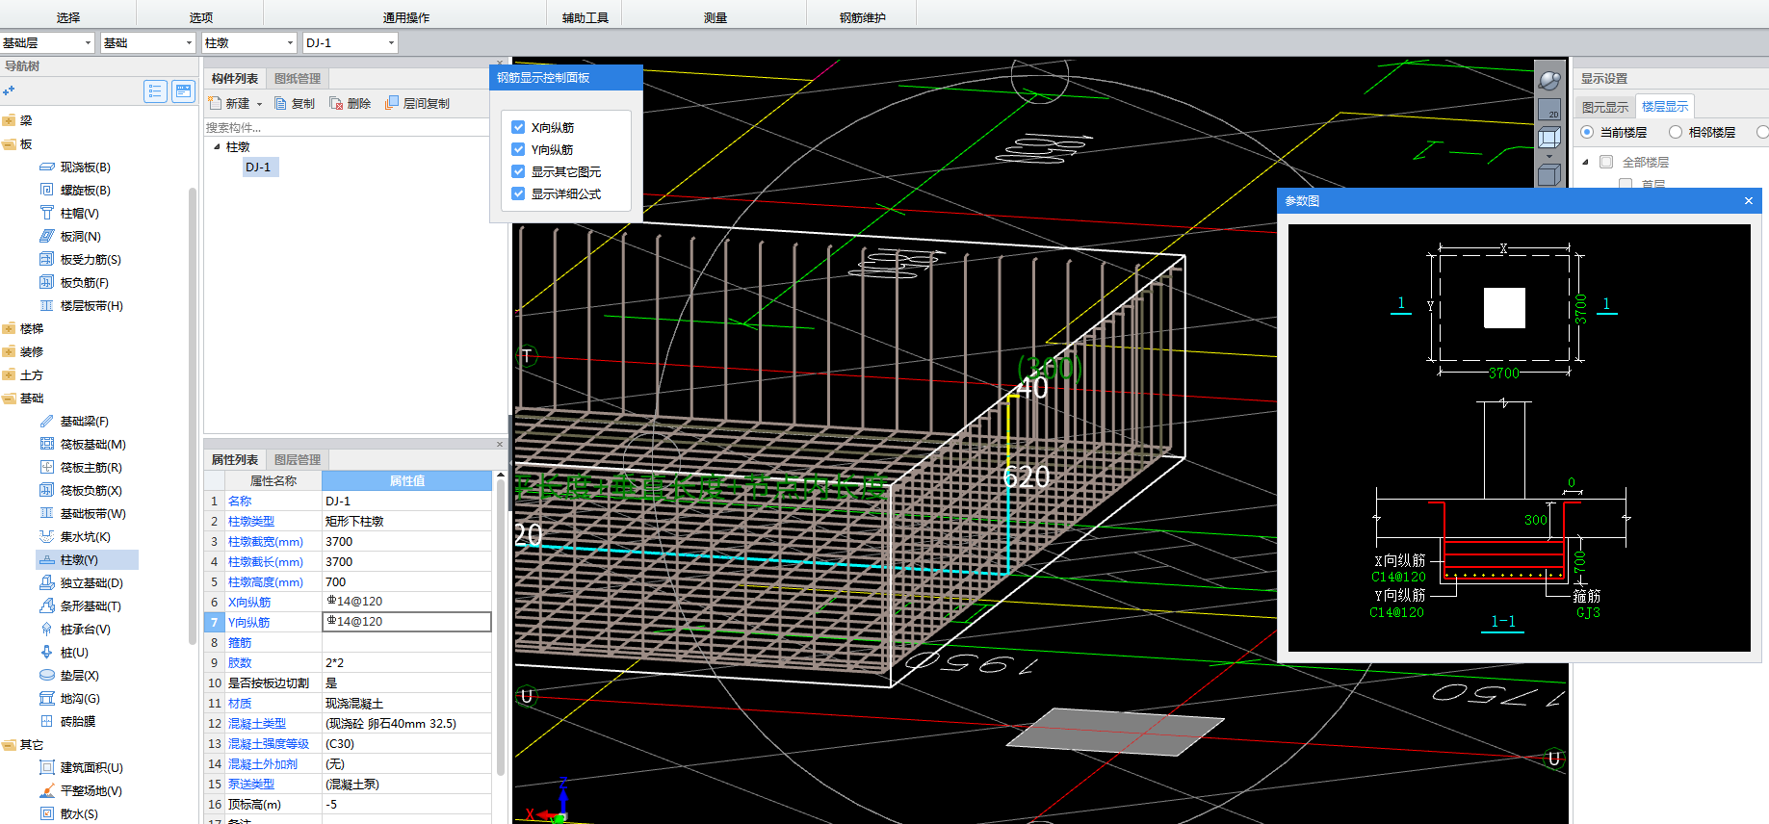1769x824 pixels.
Task: Switch to 图纸管理 tab in component panel
Action: pyautogui.click(x=298, y=79)
